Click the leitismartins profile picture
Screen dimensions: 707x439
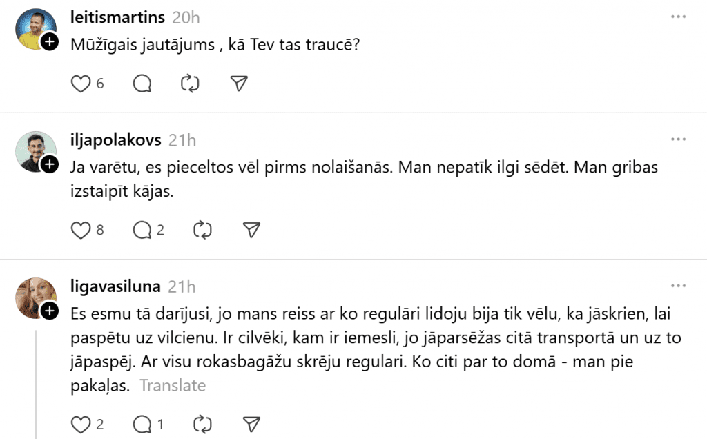(35, 28)
